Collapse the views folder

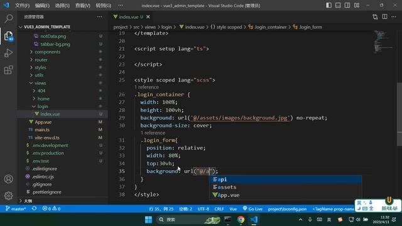pos(40,83)
